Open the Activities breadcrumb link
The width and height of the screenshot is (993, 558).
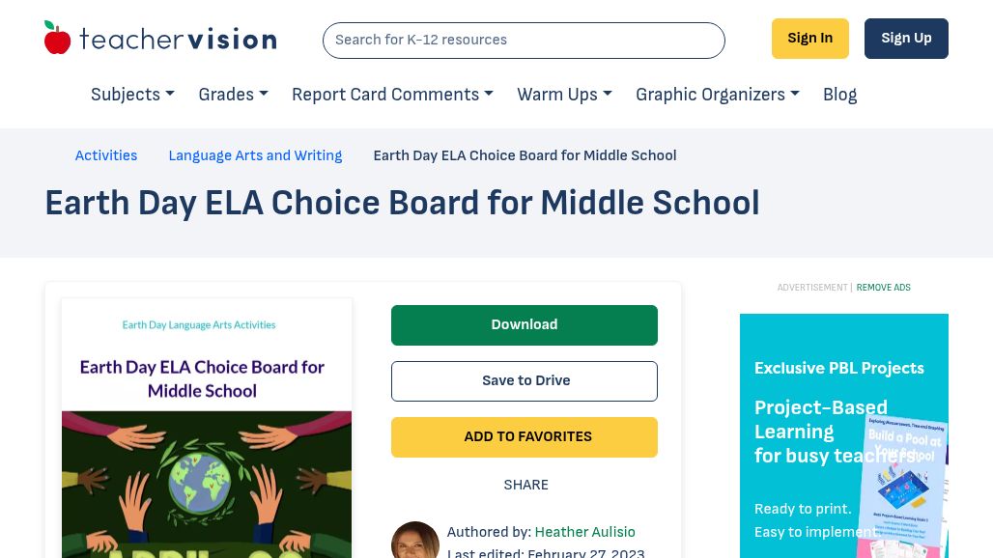pyautogui.click(x=106, y=155)
